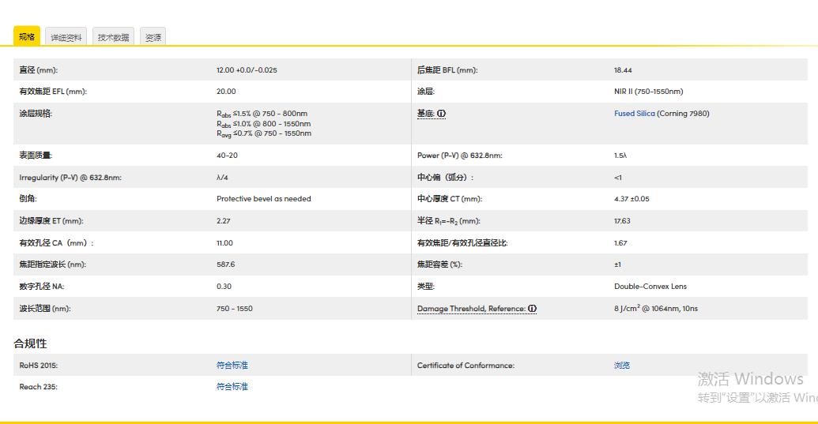The width and height of the screenshot is (818, 424).
Task: Click the 有效焦距 EFL (mm) label
Action: point(53,91)
